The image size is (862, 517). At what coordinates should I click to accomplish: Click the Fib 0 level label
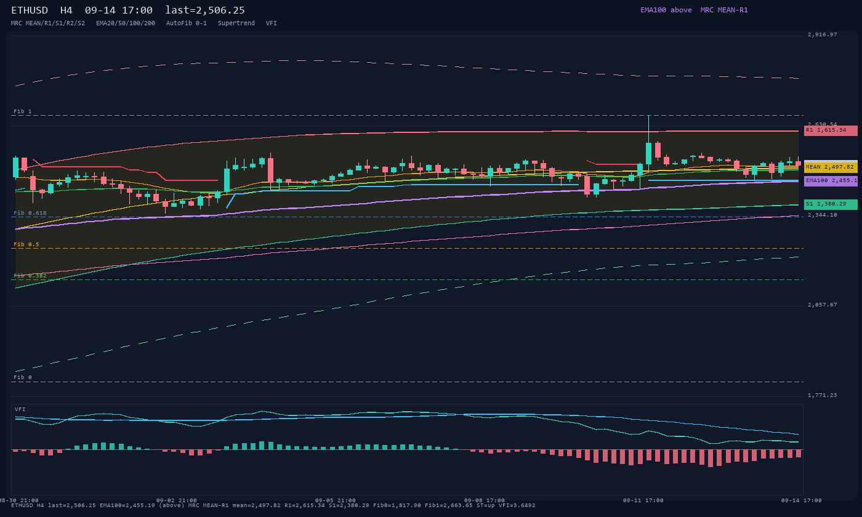coord(23,377)
